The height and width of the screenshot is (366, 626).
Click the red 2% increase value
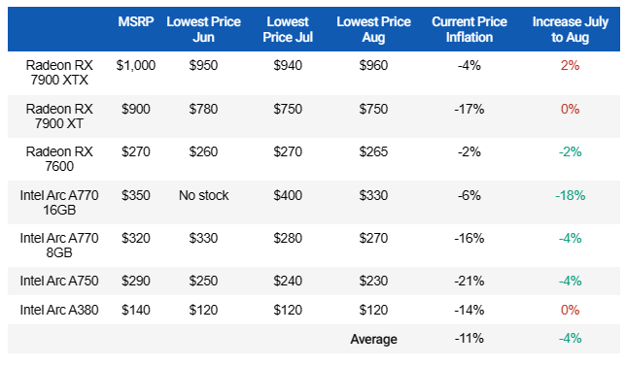570,65
